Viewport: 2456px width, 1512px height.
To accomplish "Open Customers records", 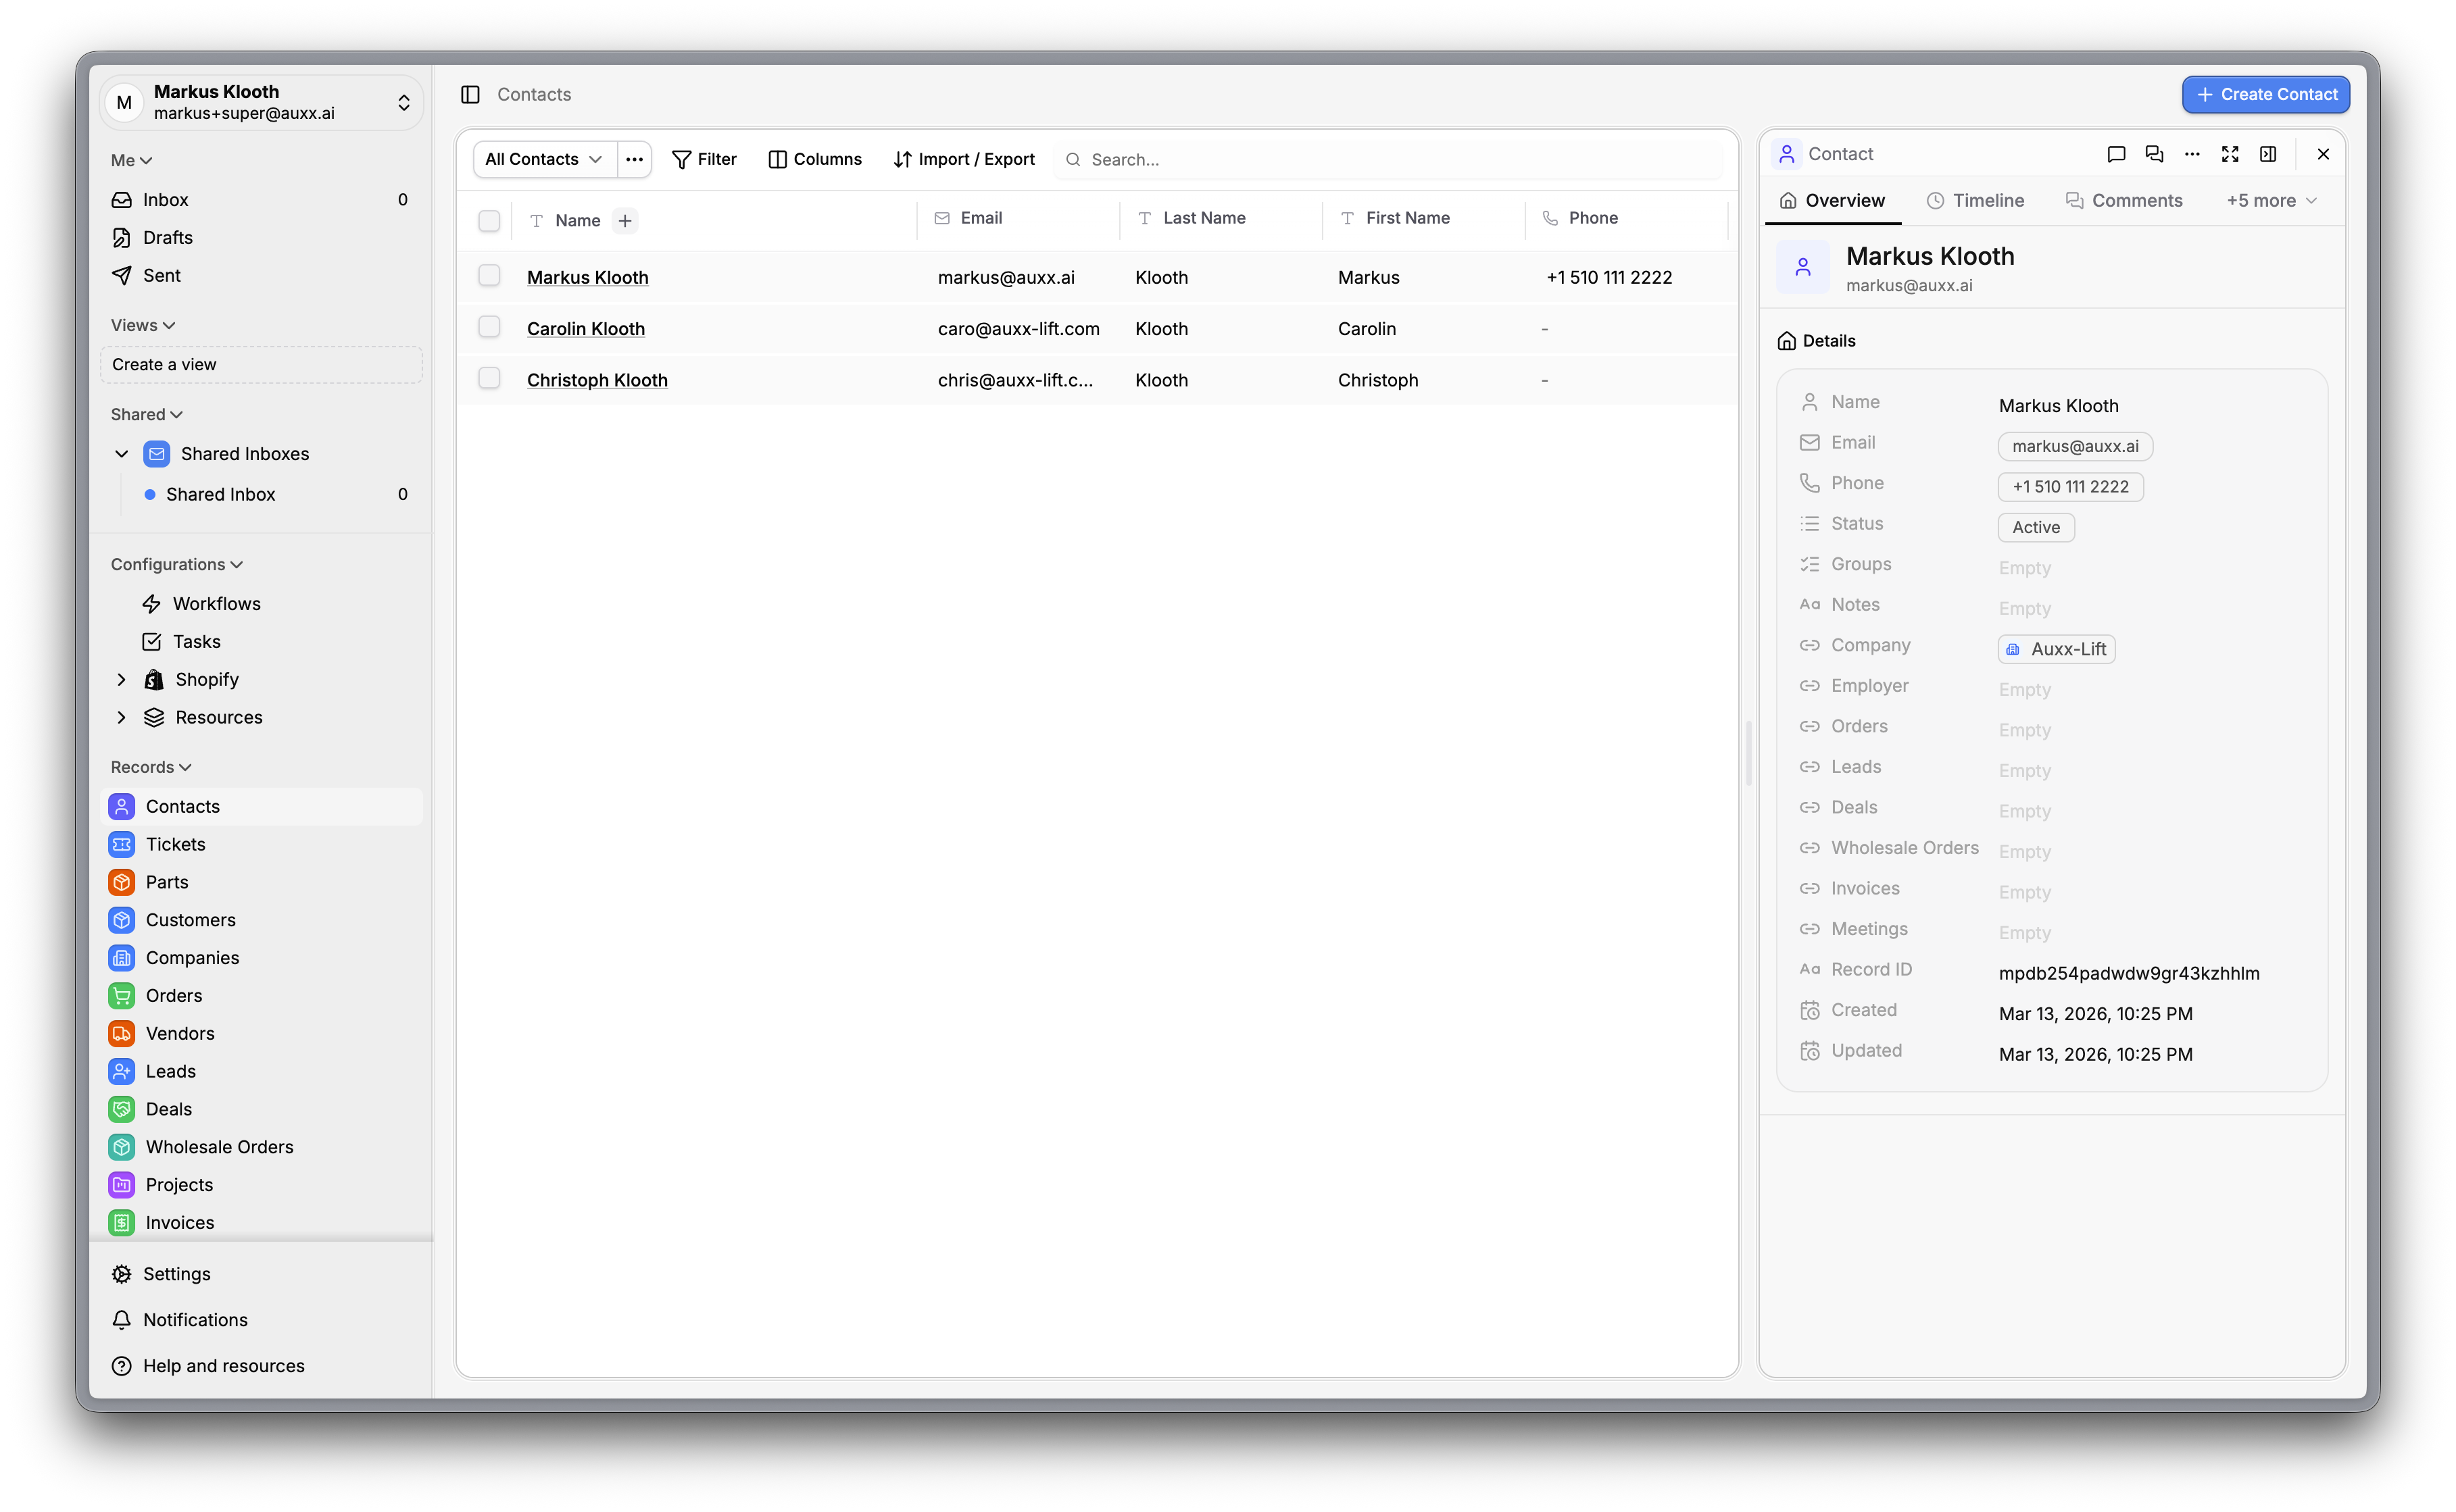I will pos(260,920).
